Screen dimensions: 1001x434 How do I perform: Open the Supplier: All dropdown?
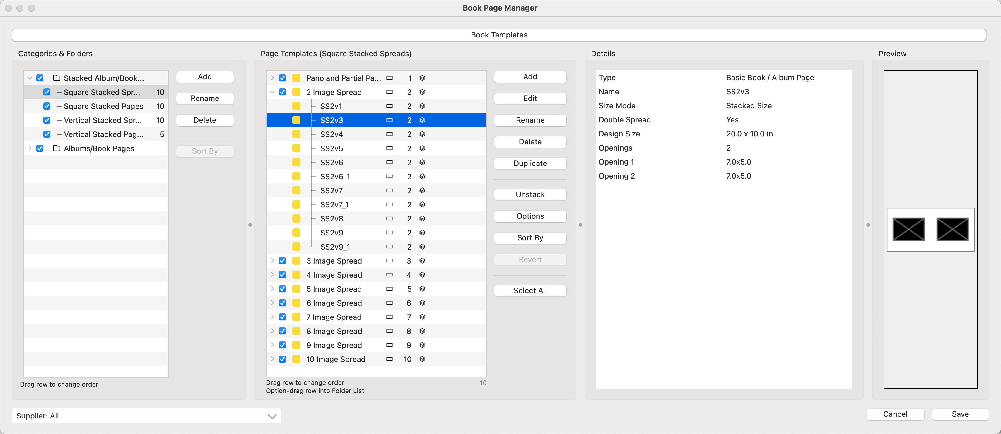146,416
